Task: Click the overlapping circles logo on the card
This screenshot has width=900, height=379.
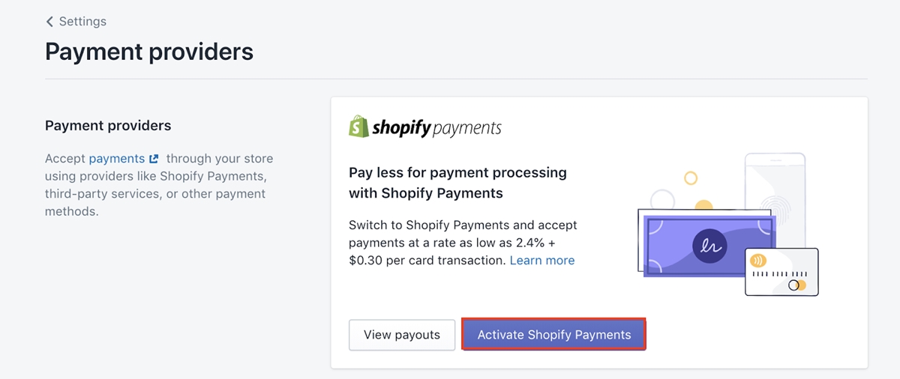Action: [797, 285]
